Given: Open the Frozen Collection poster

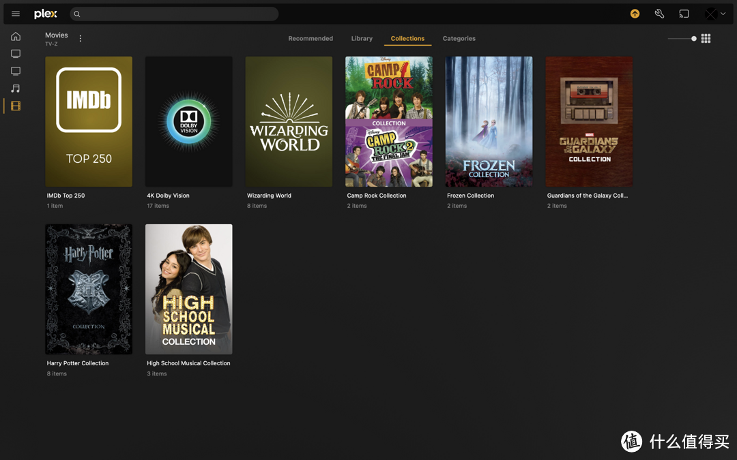Looking at the screenshot, I should (489, 121).
